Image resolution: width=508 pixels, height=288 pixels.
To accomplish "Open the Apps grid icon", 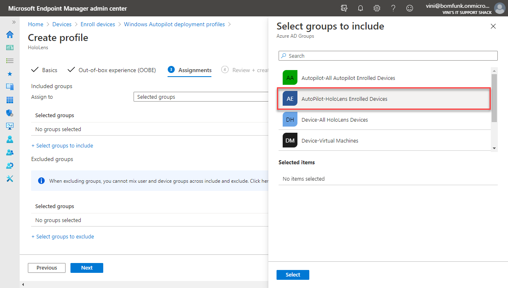I will 10,100.
